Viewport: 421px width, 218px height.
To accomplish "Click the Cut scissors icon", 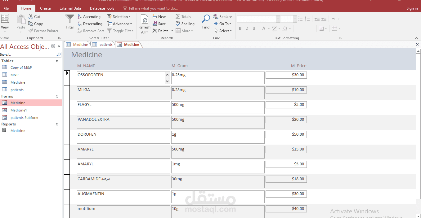I will pyautogui.click(x=31, y=16).
